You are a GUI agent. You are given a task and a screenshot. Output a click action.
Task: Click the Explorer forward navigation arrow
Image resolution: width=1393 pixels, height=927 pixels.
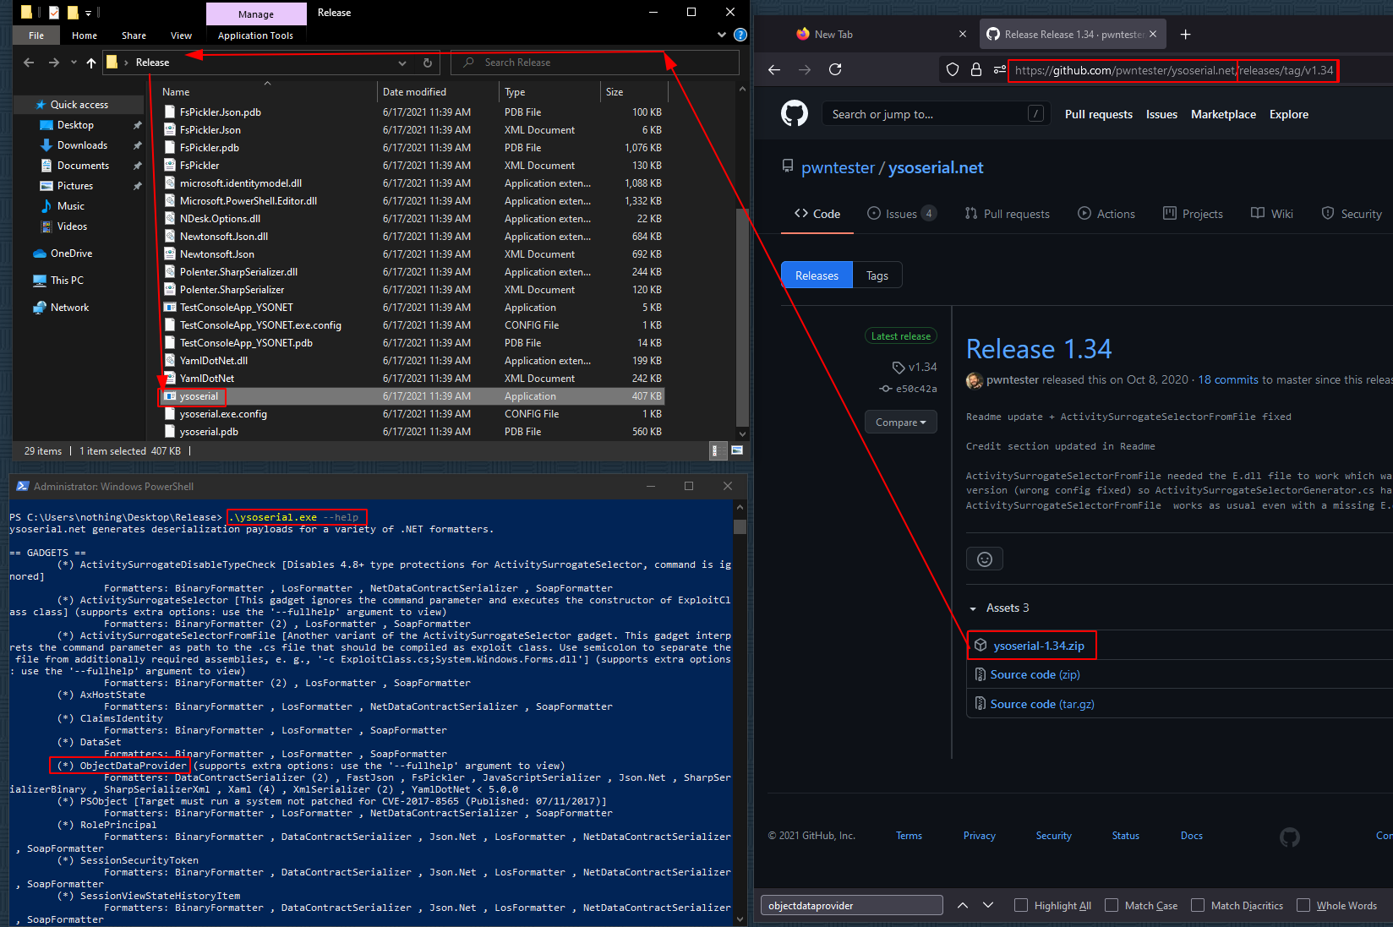[54, 63]
